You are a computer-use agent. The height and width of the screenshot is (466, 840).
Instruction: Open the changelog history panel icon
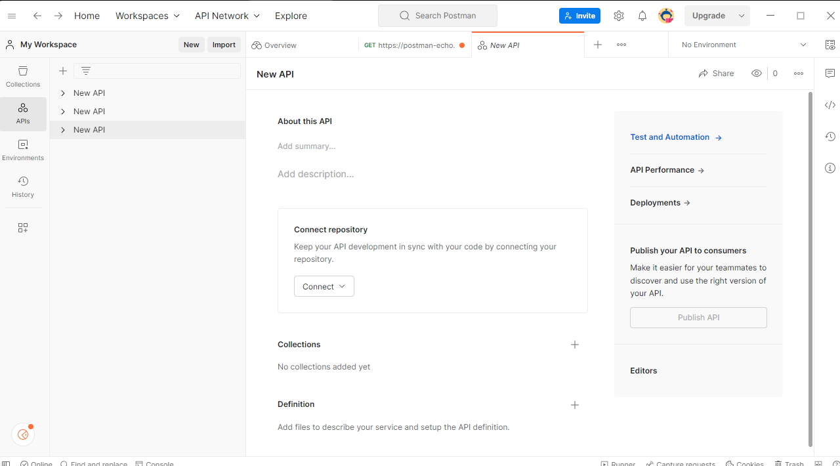830,137
